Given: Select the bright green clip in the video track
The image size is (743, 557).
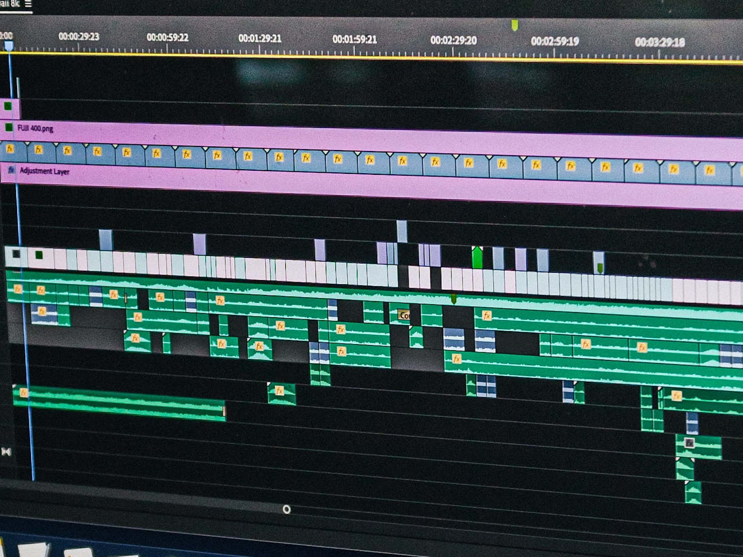Looking at the screenshot, I should pos(477,257).
